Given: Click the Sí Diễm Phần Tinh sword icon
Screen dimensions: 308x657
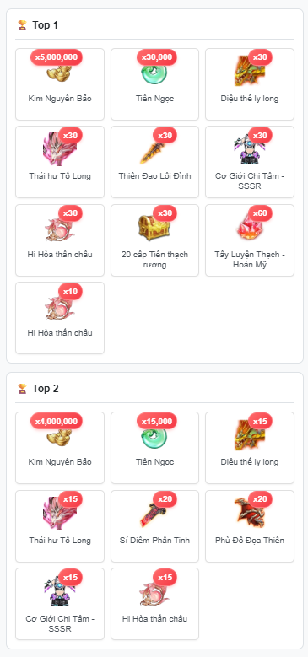Looking at the screenshot, I should click(154, 512).
